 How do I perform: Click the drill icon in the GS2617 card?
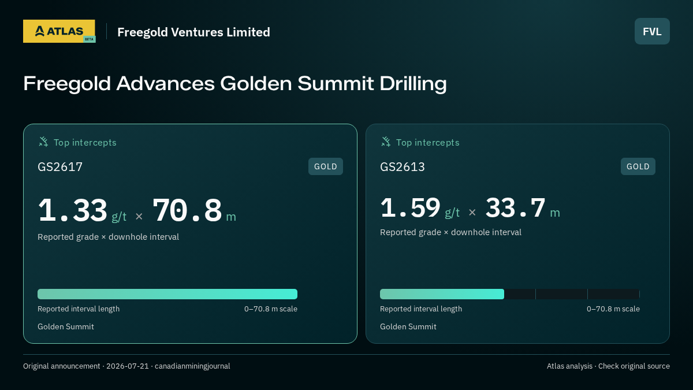click(x=43, y=142)
